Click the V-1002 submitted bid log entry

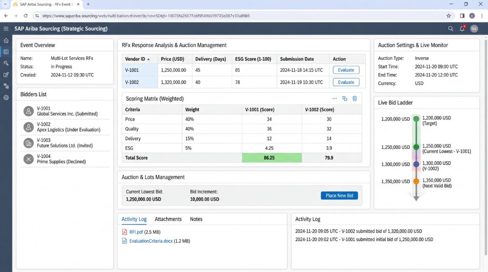(358, 231)
